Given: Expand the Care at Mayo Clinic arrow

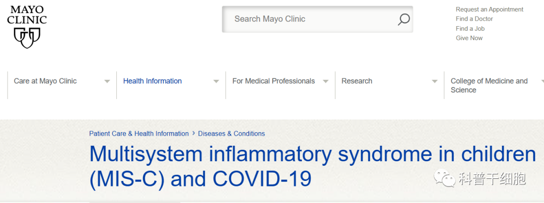Looking at the screenshot, I should (x=107, y=81).
